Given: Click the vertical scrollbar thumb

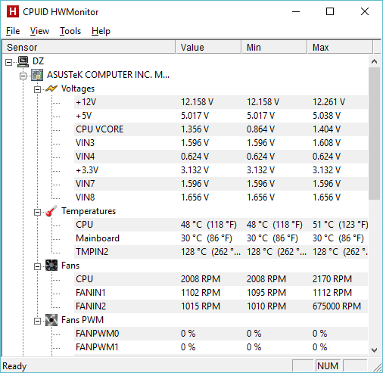Looking at the screenshot, I should pyautogui.click(x=375, y=134).
